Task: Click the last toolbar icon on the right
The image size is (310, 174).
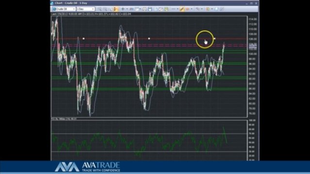Action: tap(222, 9)
